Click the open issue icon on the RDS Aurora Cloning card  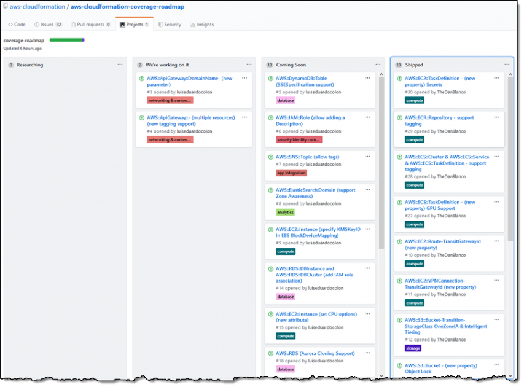[270, 353]
